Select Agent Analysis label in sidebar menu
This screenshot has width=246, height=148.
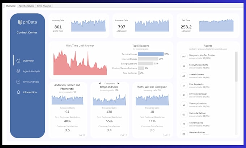[31, 71]
